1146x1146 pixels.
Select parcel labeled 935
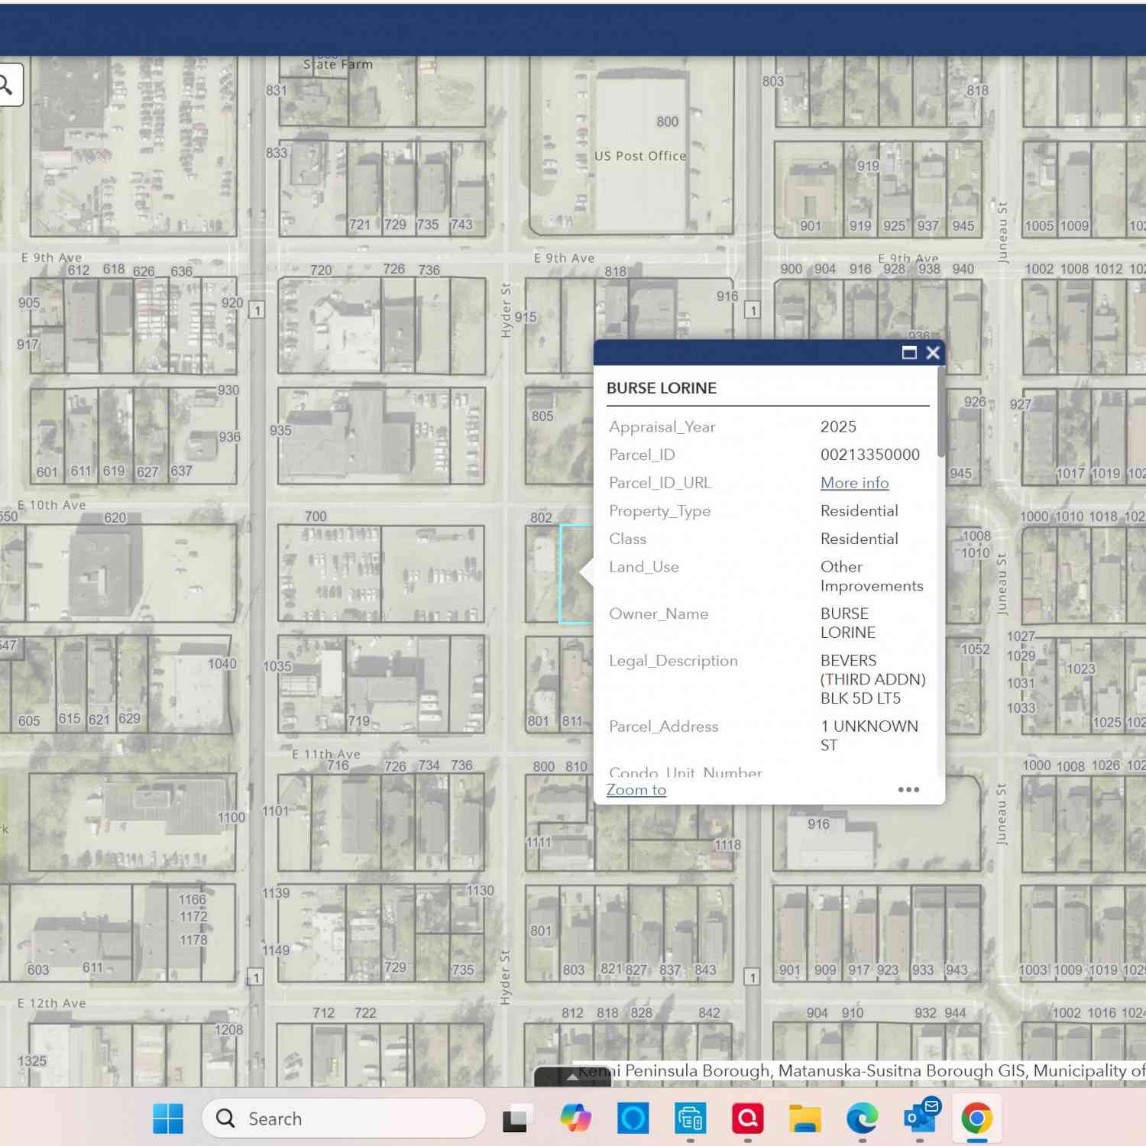coord(280,430)
